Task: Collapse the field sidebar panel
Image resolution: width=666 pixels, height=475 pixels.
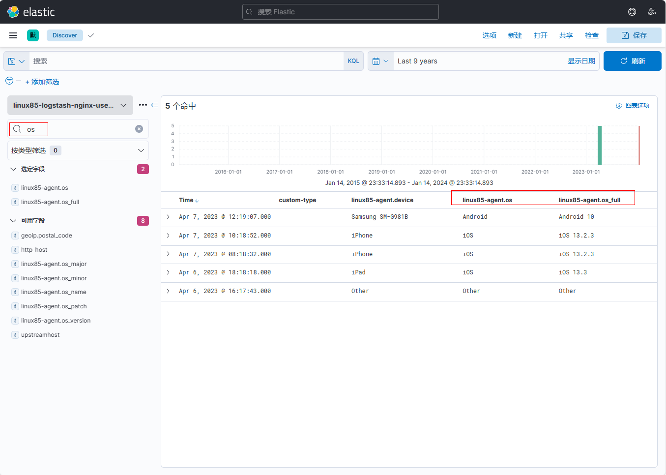Action: click(155, 105)
